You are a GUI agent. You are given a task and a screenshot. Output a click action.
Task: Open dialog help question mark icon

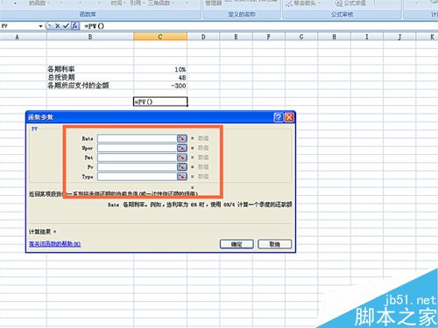click(279, 117)
